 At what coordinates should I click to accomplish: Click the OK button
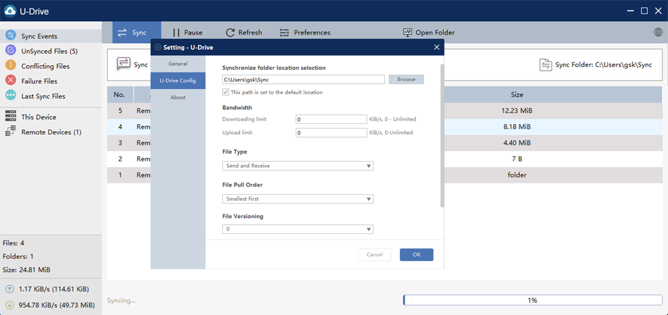tap(417, 254)
